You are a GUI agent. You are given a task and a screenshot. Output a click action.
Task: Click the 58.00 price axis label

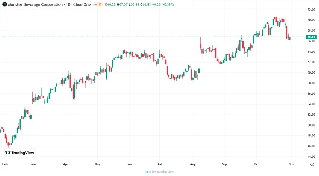[311, 83]
